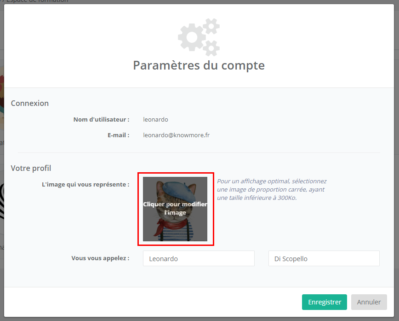This screenshot has width=399, height=321.
Task: Focus the last name field Di Scopello
Action: pyautogui.click(x=324, y=258)
